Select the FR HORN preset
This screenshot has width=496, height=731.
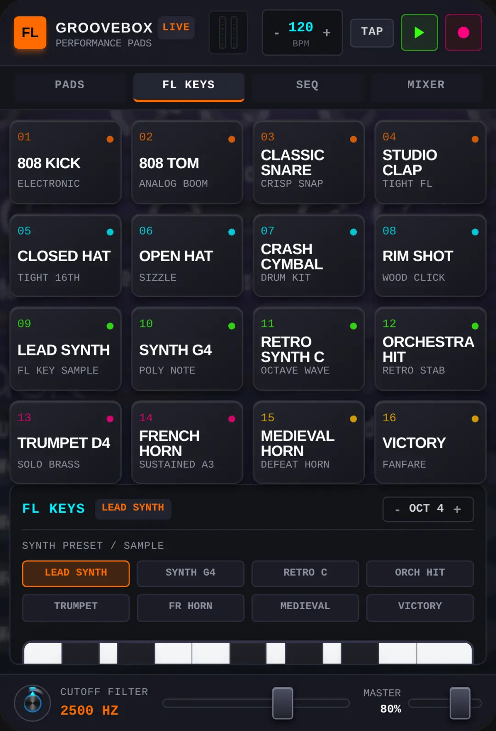[x=191, y=607]
